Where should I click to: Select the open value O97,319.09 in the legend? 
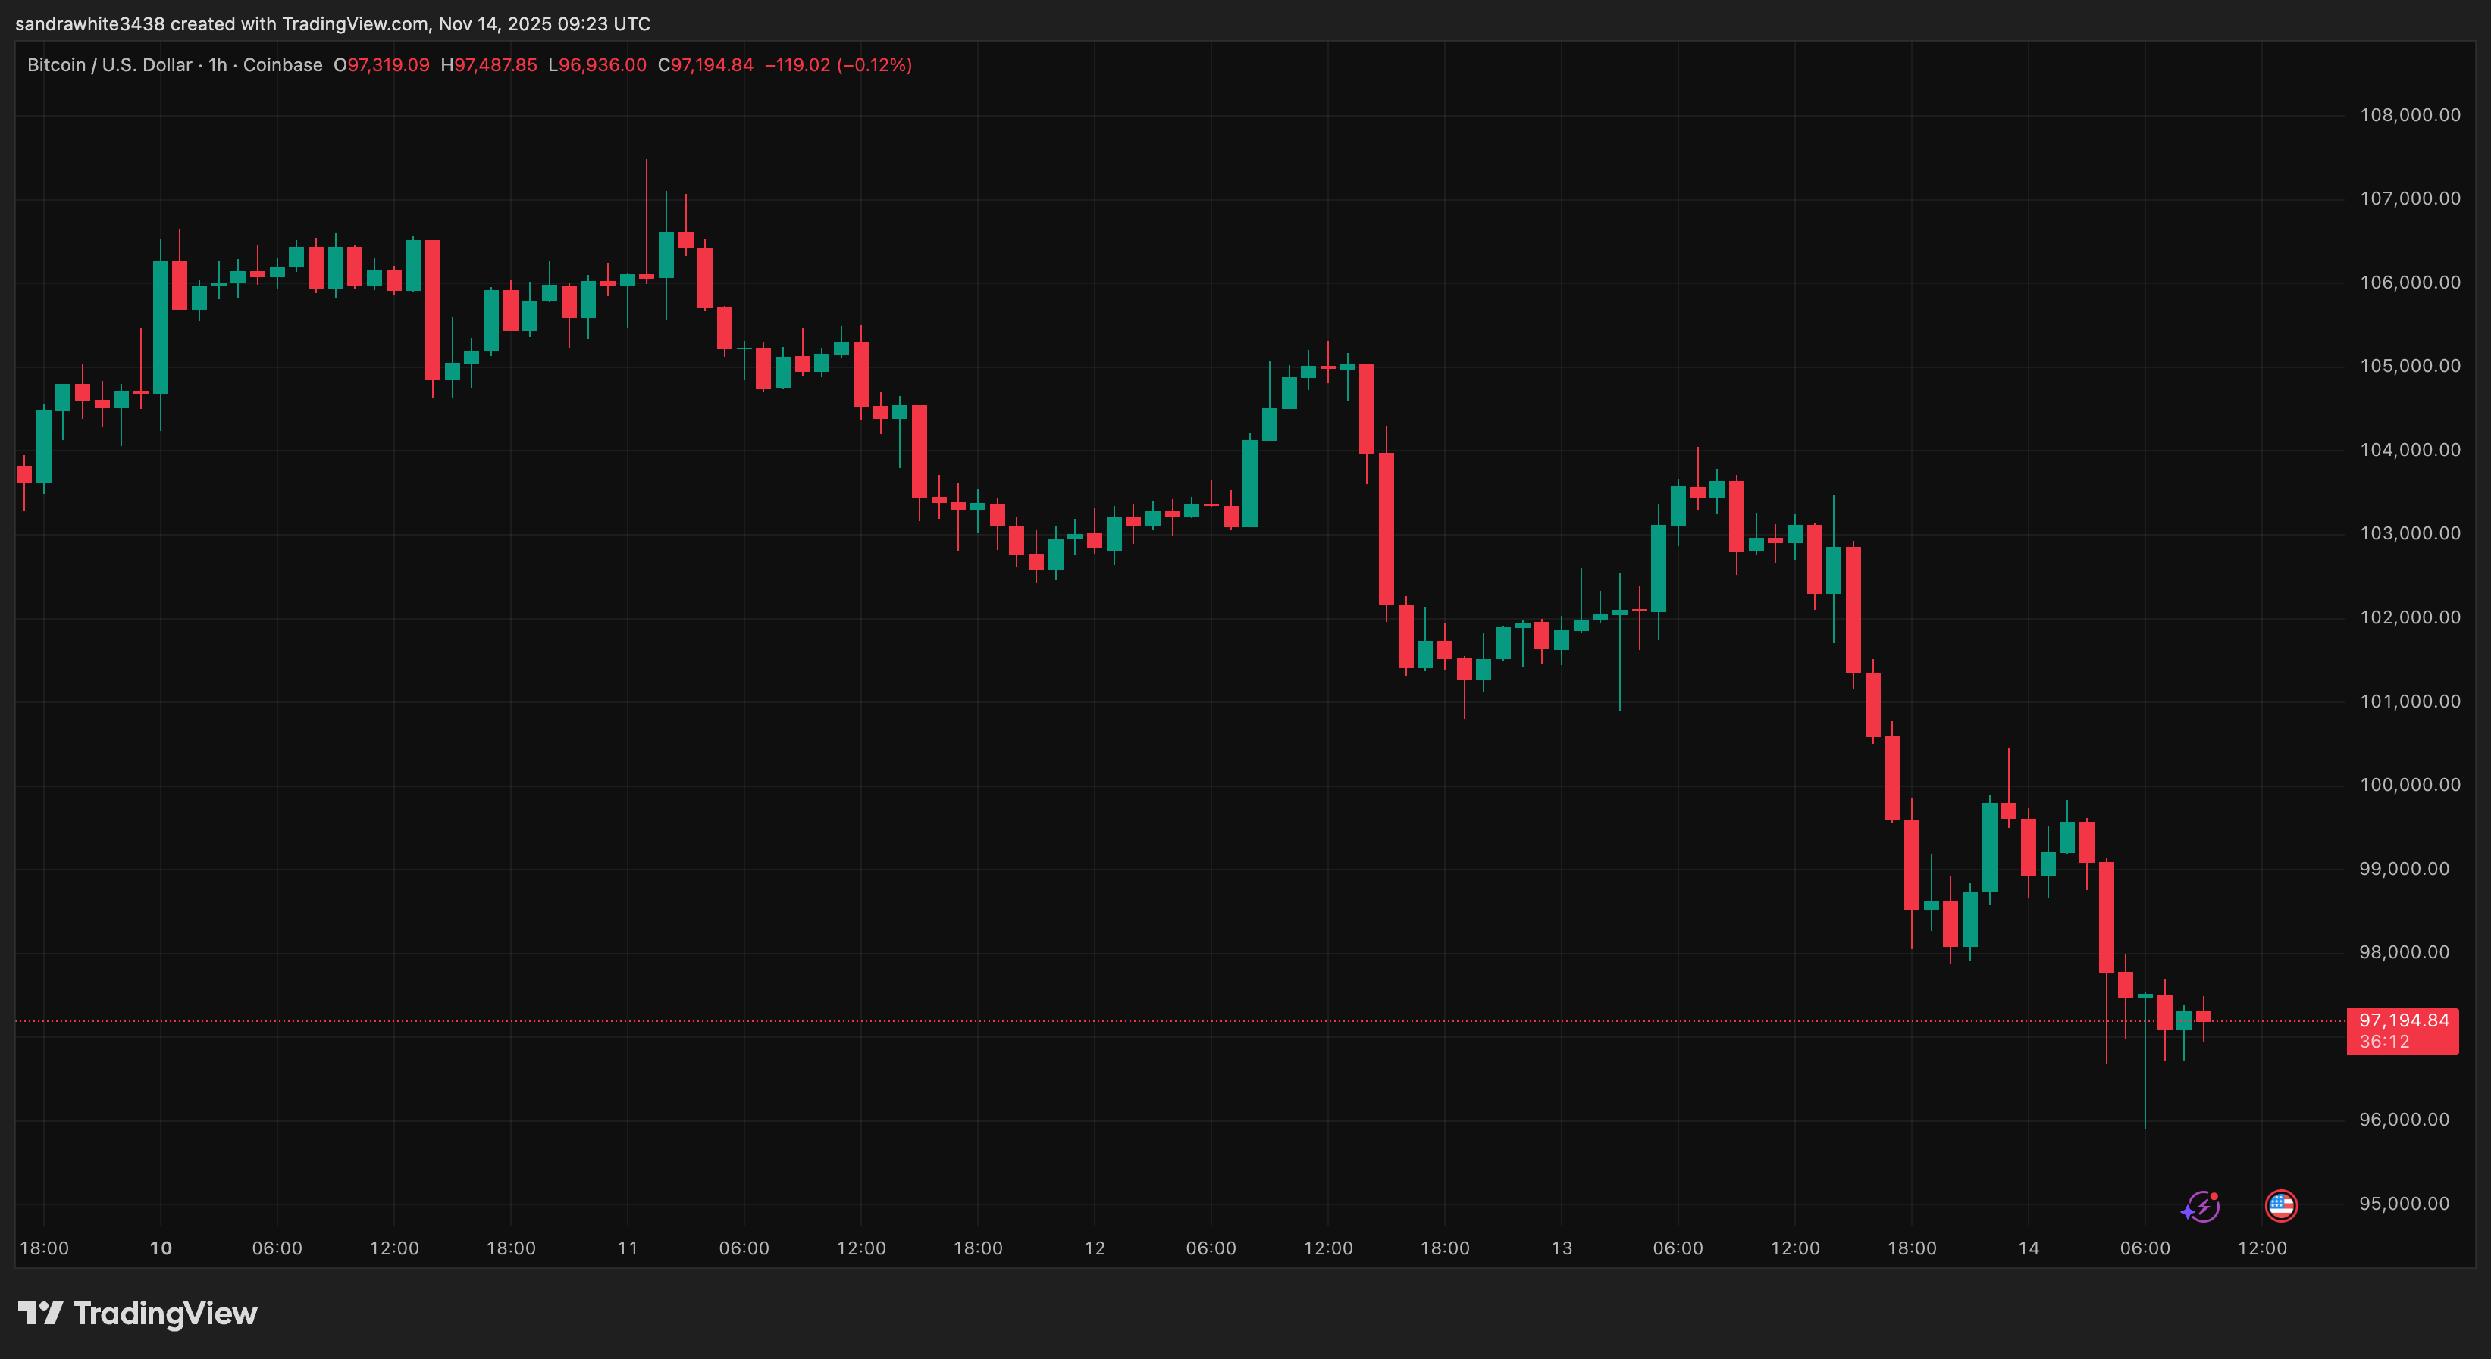pos(384,64)
